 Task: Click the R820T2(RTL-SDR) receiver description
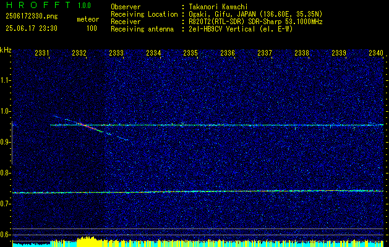[x=255, y=22]
